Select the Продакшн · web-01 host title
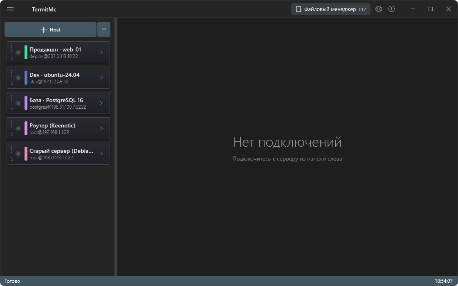458x286 pixels. click(55, 49)
